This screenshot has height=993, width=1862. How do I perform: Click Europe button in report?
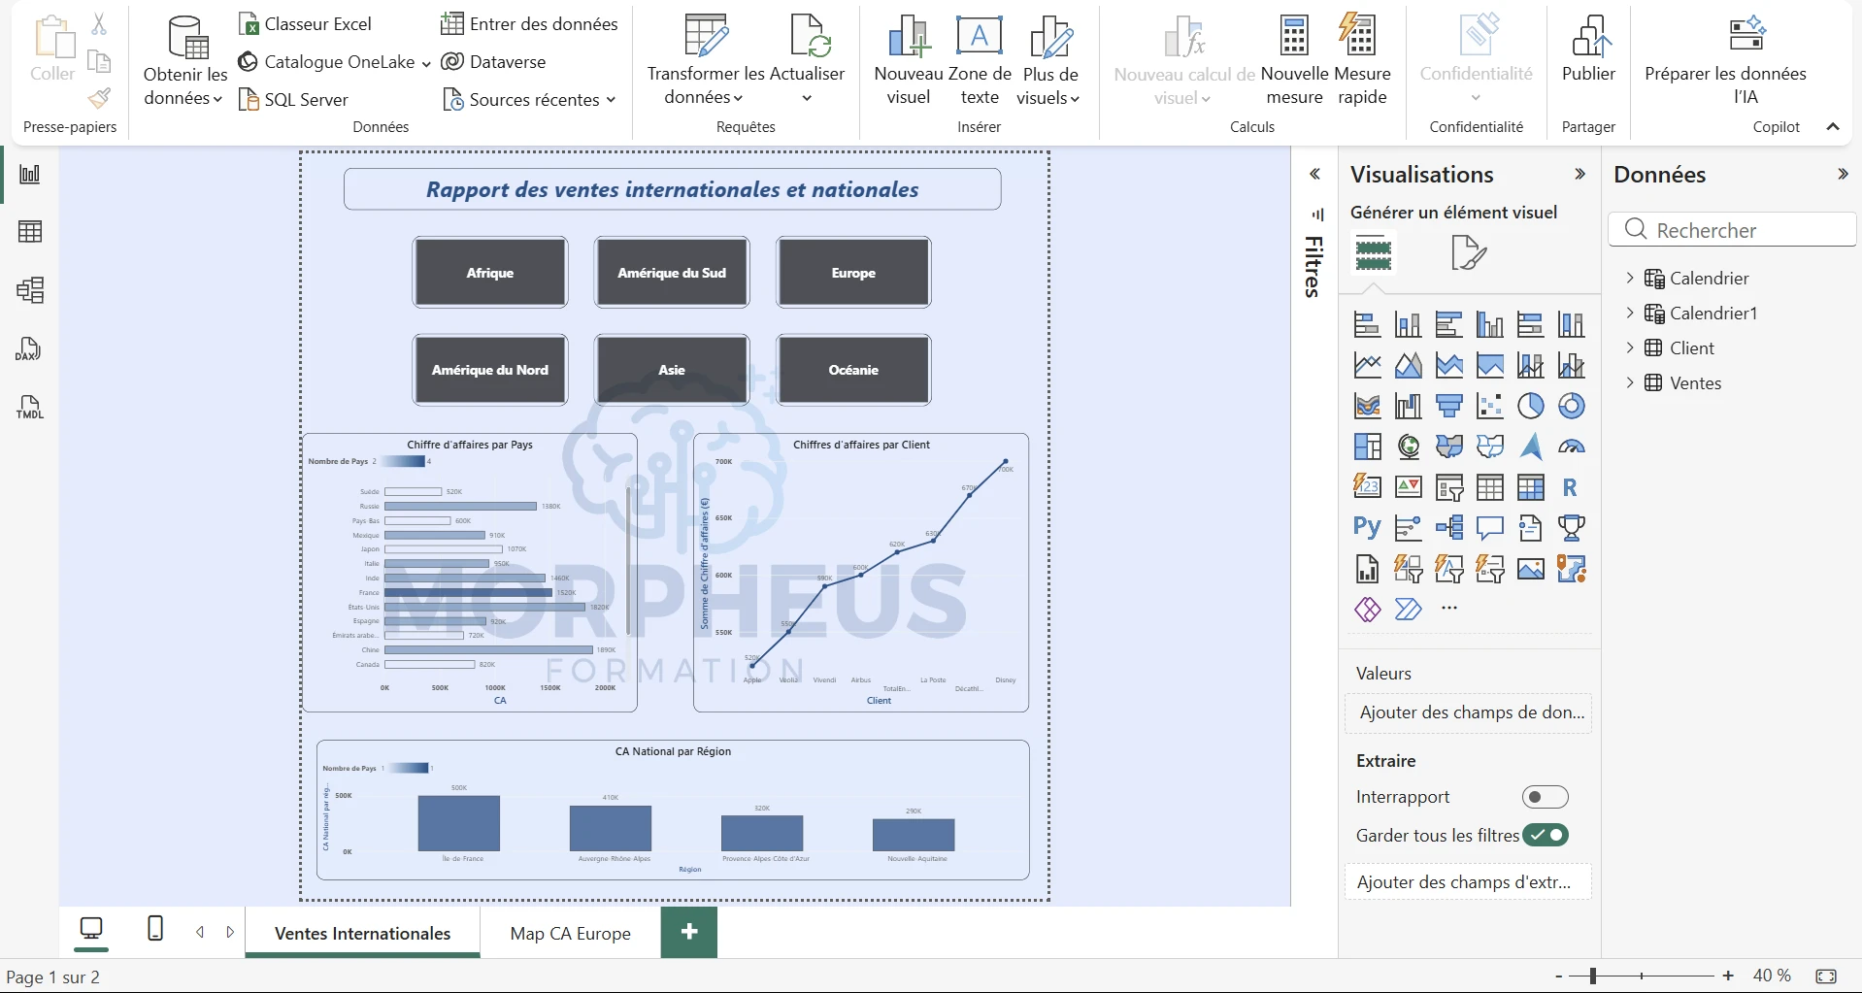click(x=853, y=273)
